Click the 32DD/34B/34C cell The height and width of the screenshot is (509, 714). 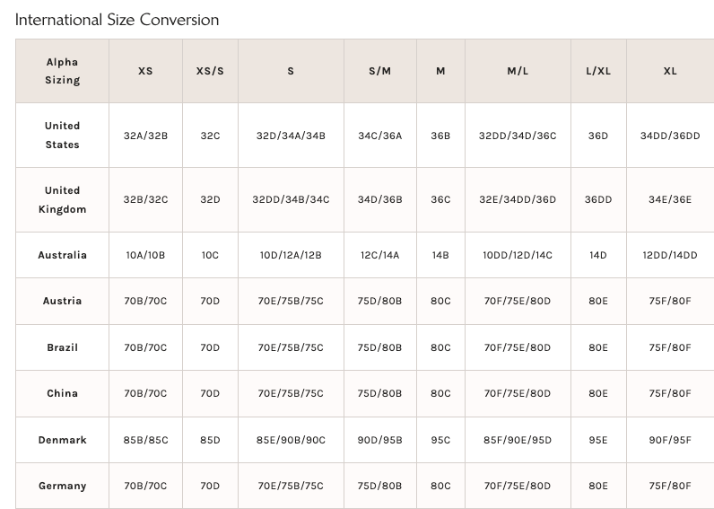[x=291, y=199]
